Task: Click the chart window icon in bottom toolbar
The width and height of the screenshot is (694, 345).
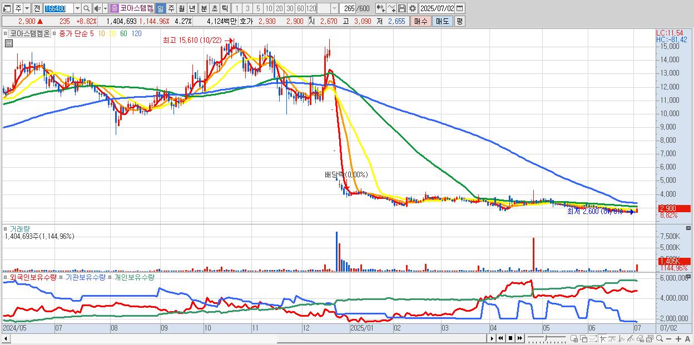Action: pyautogui.click(x=650, y=339)
